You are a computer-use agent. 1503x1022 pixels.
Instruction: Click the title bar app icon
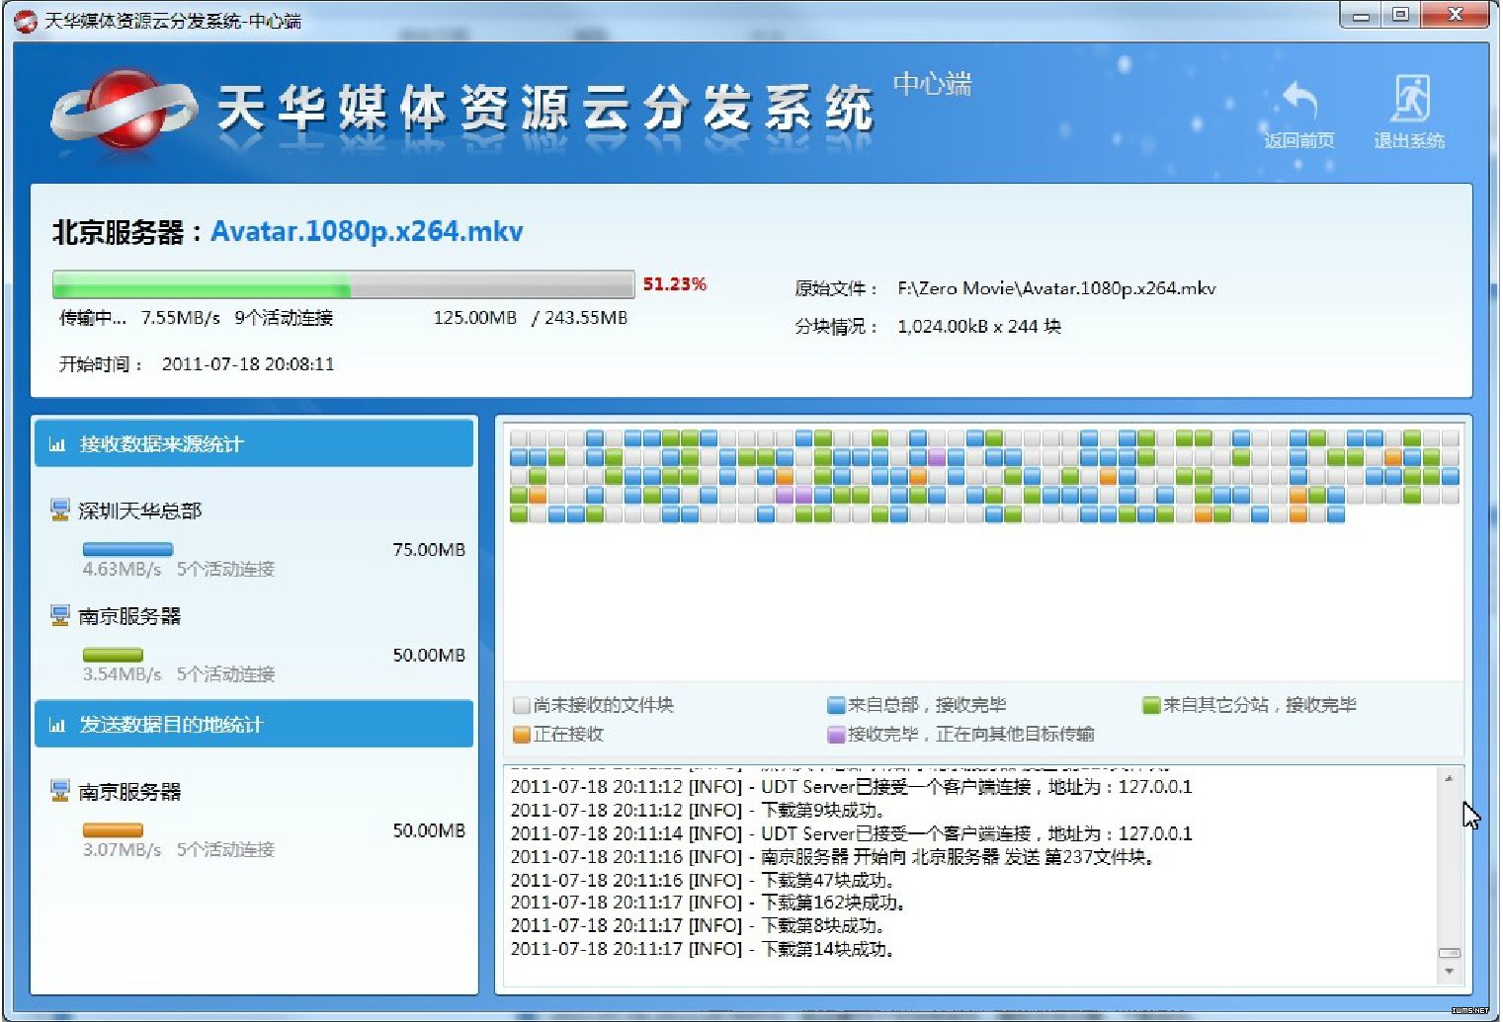tap(26, 21)
